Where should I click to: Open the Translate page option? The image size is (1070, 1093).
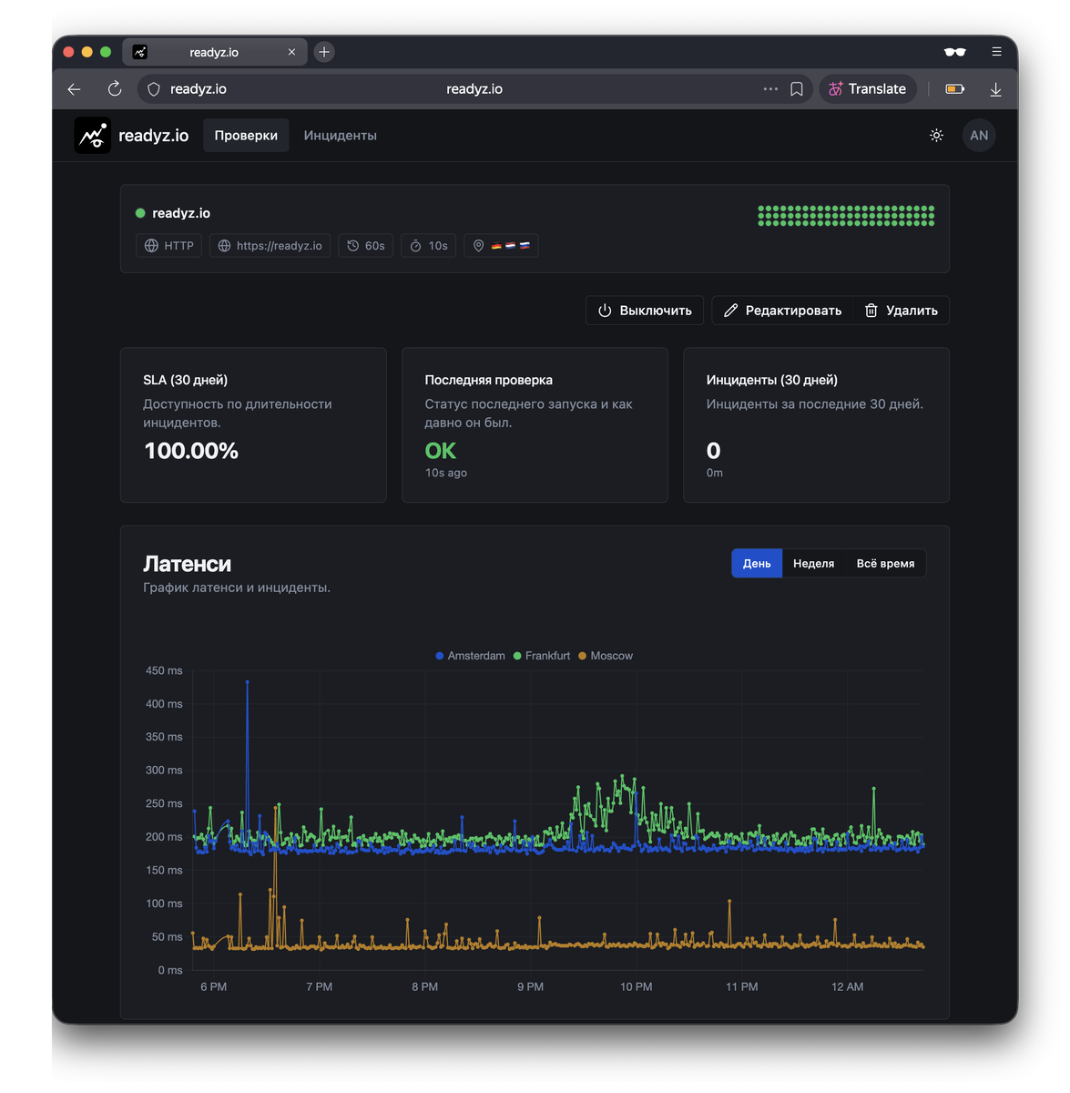pos(868,89)
